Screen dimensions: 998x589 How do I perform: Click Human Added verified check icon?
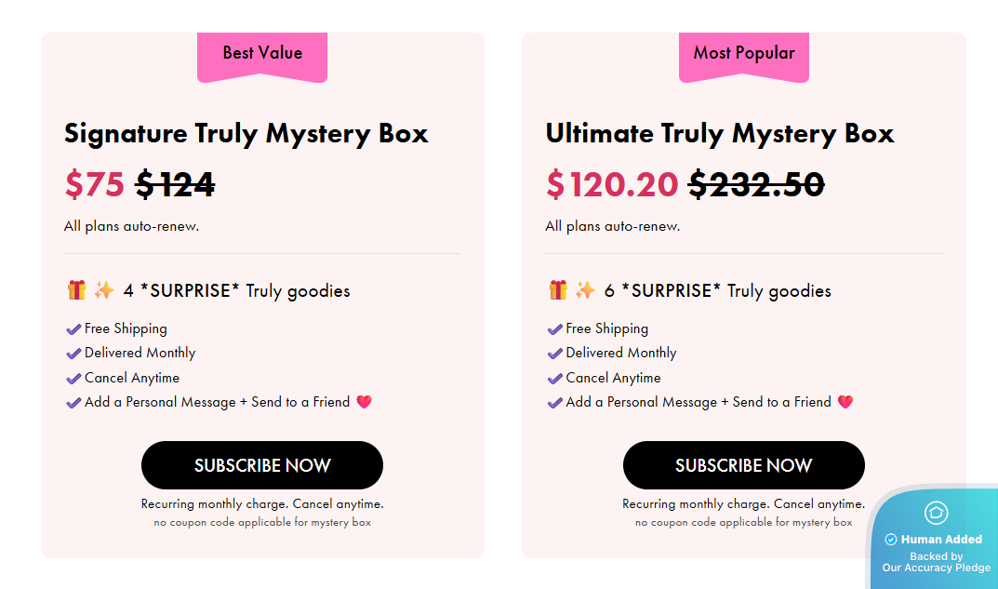point(890,540)
